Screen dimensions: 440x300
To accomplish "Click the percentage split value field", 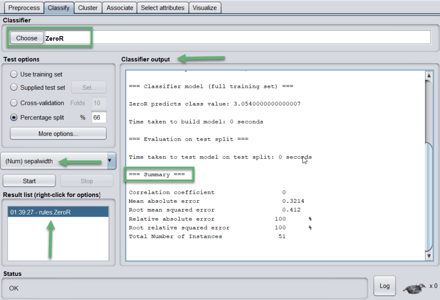I will click(x=98, y=117).
